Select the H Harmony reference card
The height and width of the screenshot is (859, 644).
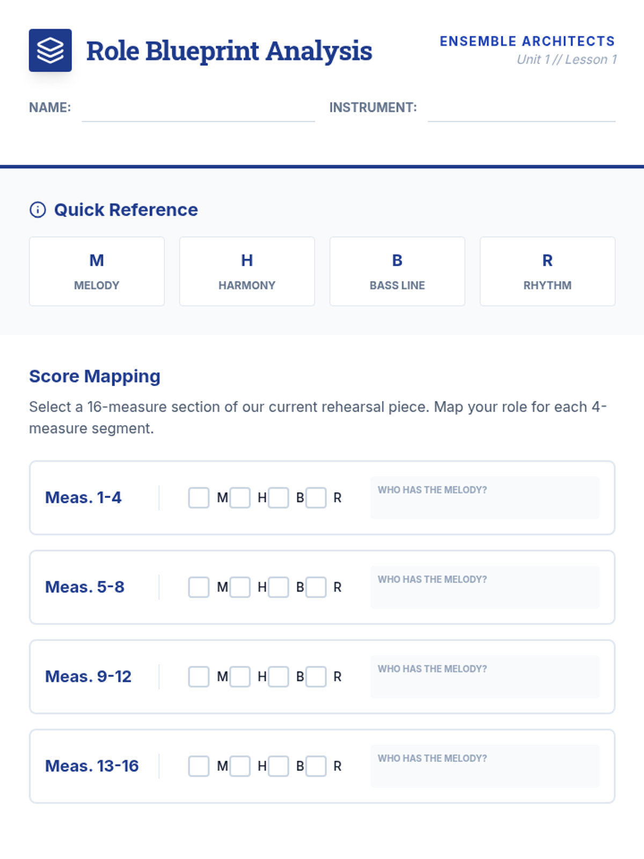[x=247, y=272]
